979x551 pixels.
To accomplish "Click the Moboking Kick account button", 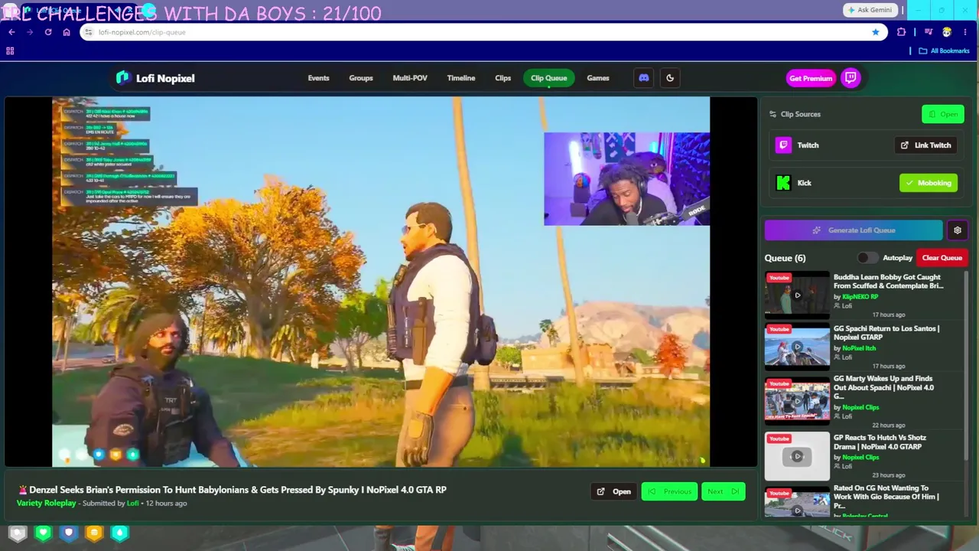I will pyautogui.click(x=929, y=183).
